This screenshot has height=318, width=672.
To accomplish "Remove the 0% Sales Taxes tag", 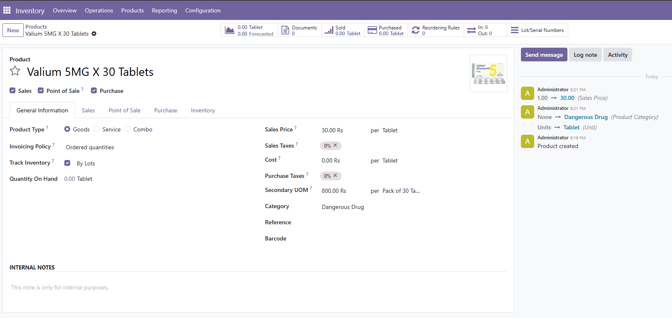I will click(x=335, y=145).
